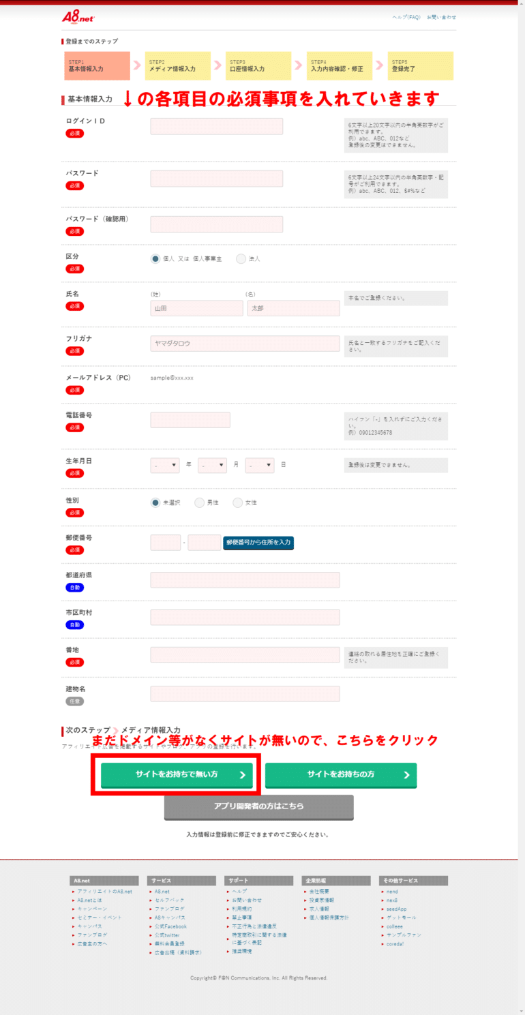This screenshot has height=1015, width=525.
Task: Focus the 建物名 input field
Action: click(x=245, y=694)
